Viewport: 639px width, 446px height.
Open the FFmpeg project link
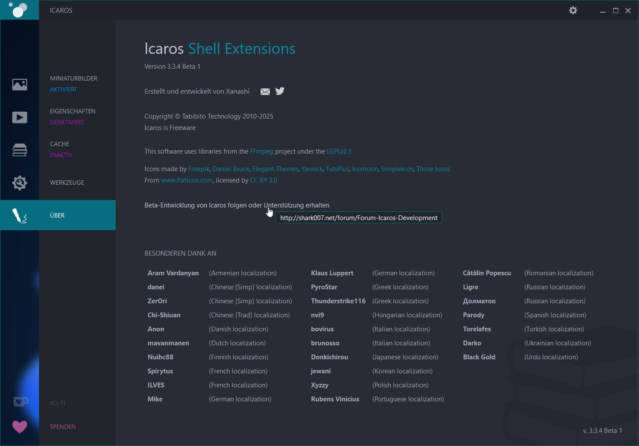click(x=261, y=151)
